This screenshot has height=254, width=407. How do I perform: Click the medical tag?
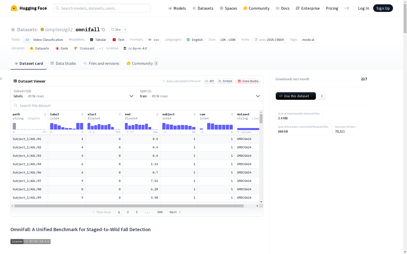(308, 40)
